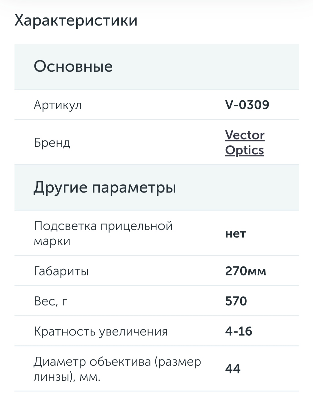Tap the Габариты row label

pyautogui.click(x=61, y=271)
